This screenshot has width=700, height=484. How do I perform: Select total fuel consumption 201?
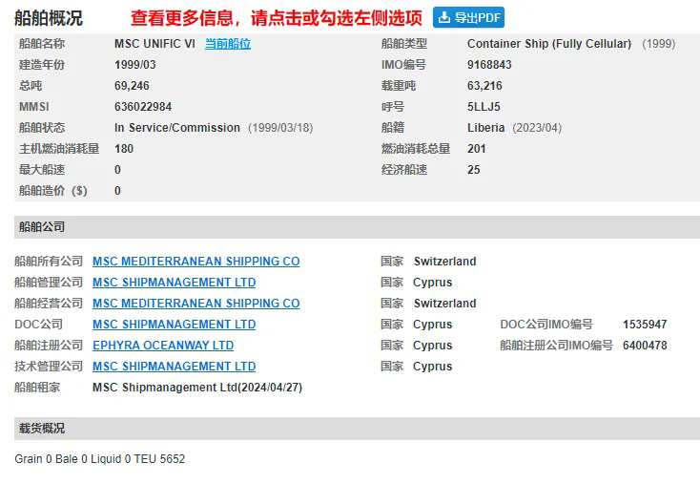point(476,149)
